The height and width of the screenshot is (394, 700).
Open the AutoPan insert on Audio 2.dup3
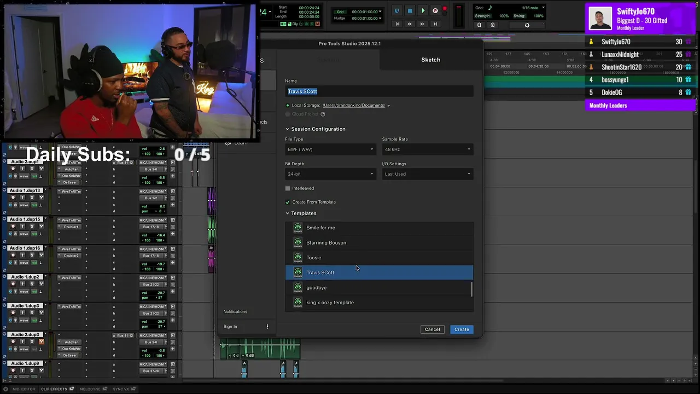(71, 342)
